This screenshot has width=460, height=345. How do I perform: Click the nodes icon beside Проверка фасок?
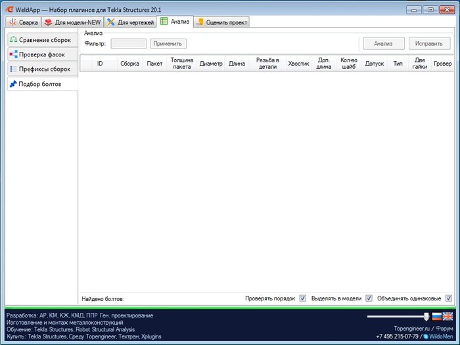click(x=14, y=54)
